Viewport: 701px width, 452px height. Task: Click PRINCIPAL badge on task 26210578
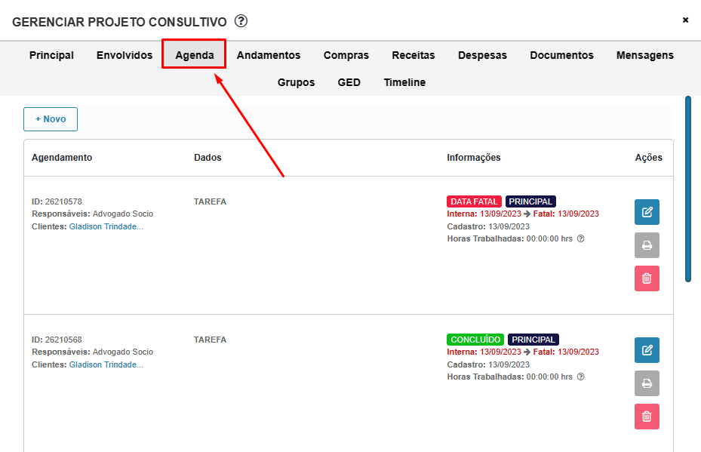click(x=530, y=201)
